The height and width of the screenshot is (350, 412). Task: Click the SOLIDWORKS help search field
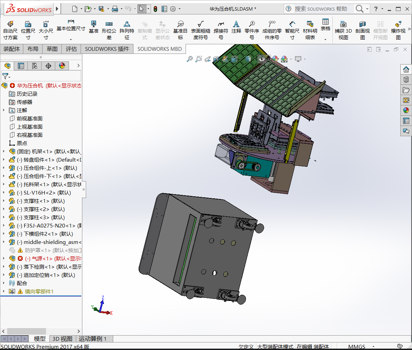pyautogui.click(x=324, y=9)
